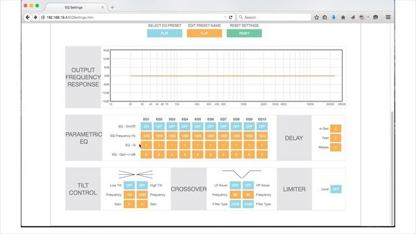This screenshot has height=234, width=416.
Task: Click the red shield extension icon
Action: click(x=361, y=18)
